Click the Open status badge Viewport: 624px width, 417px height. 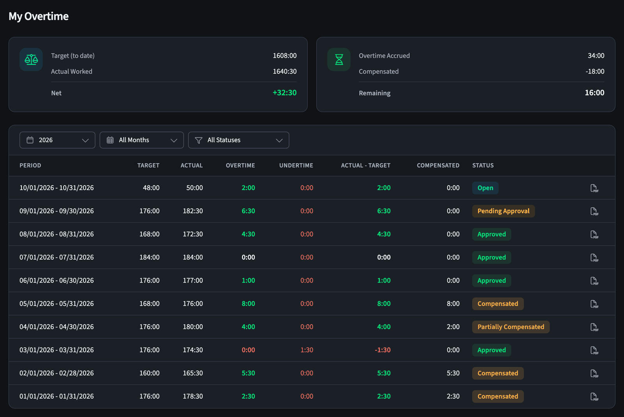point(485,188)
